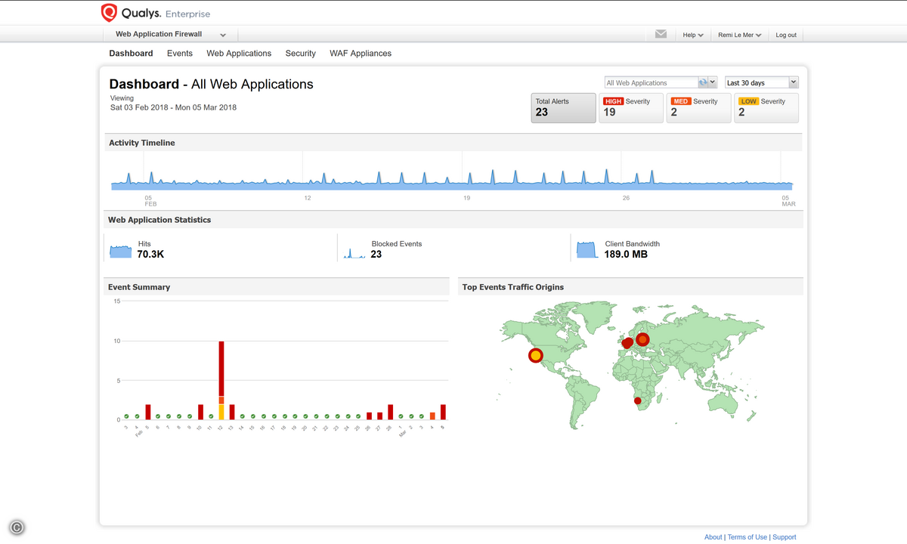
Task: Click the Client Bandwidth value 189.0 MB
Action: click(x=626, y=255)
